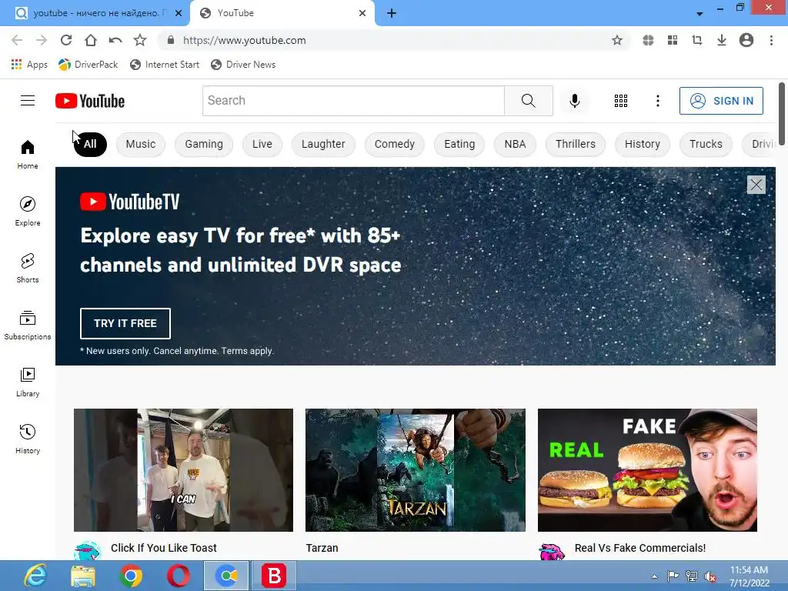Click the magnifier search button
The image size is (788, 591).
coord(528,101)
